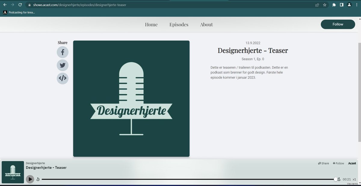361x186 pixels.
Task: Share the episode on Twitter
Action: click(x=63, y=65)
